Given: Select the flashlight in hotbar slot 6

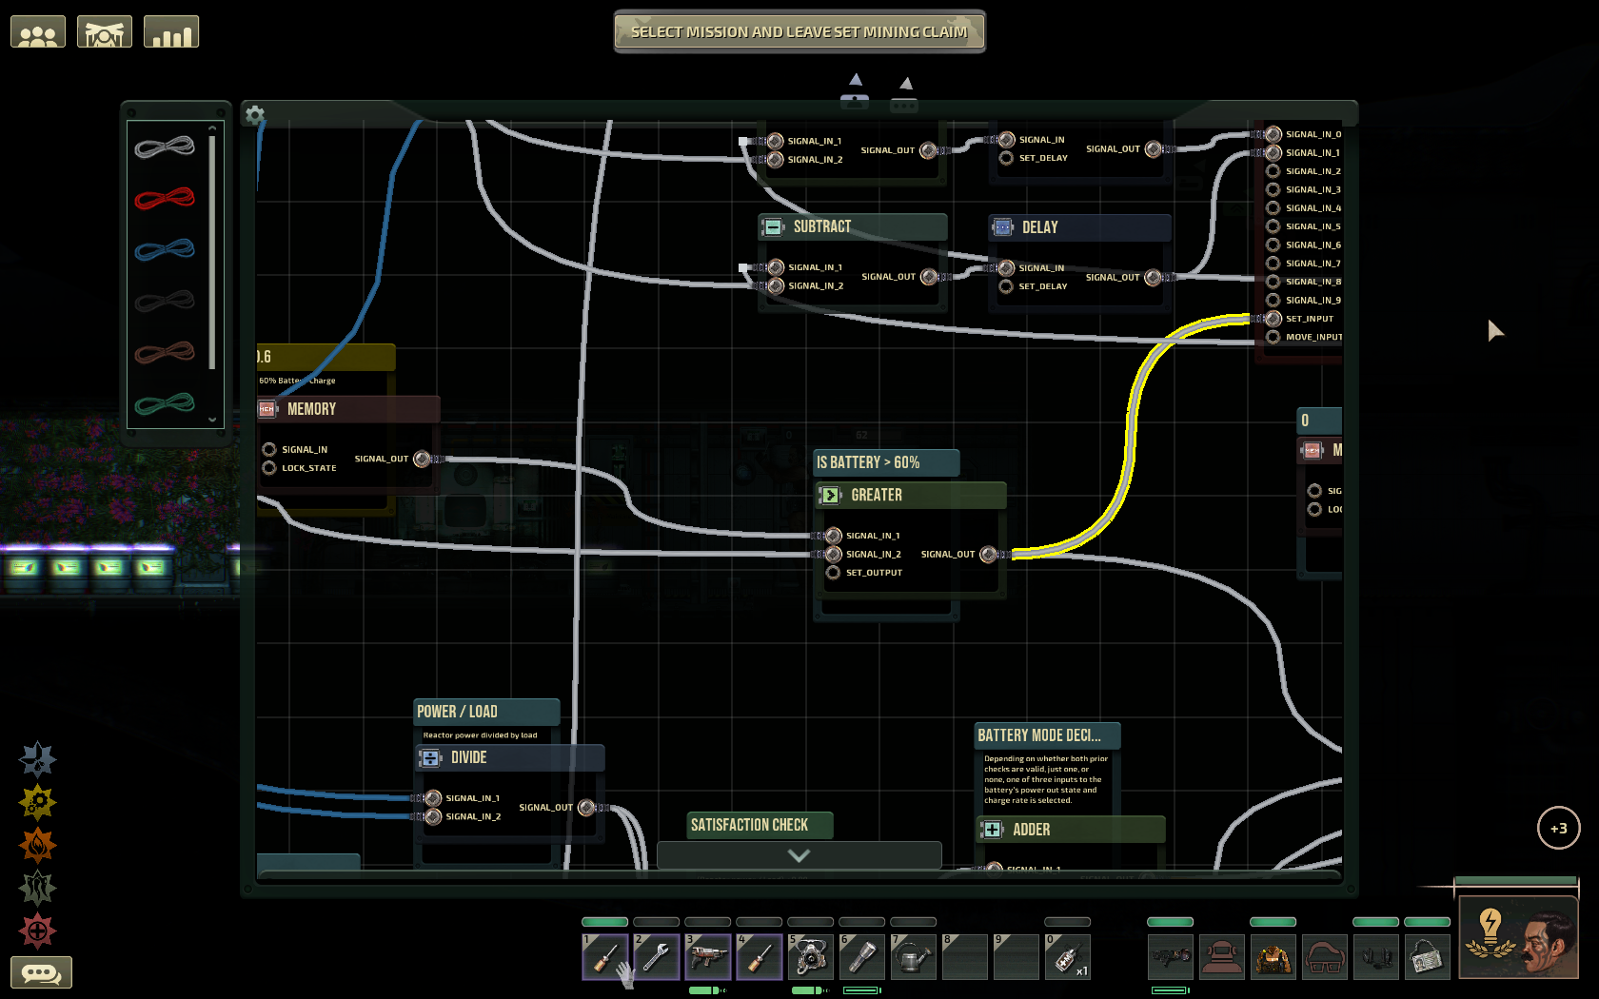Looking at the screenshot, I should [862, 956].
